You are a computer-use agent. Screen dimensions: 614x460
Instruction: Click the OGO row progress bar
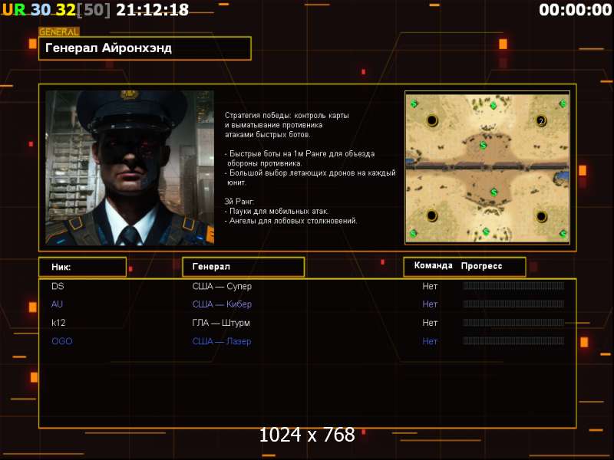(x=513, y=341)
